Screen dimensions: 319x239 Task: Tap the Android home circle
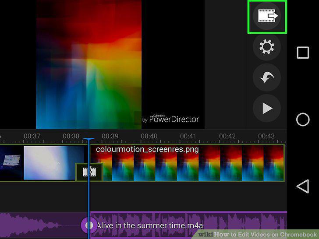coord(303,119)
